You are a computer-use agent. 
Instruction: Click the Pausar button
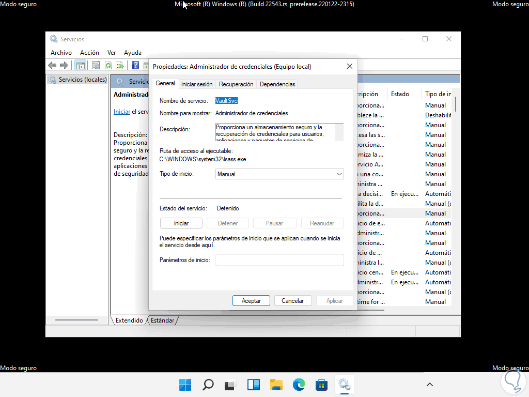pyautogui.click(x=274, y=223)
